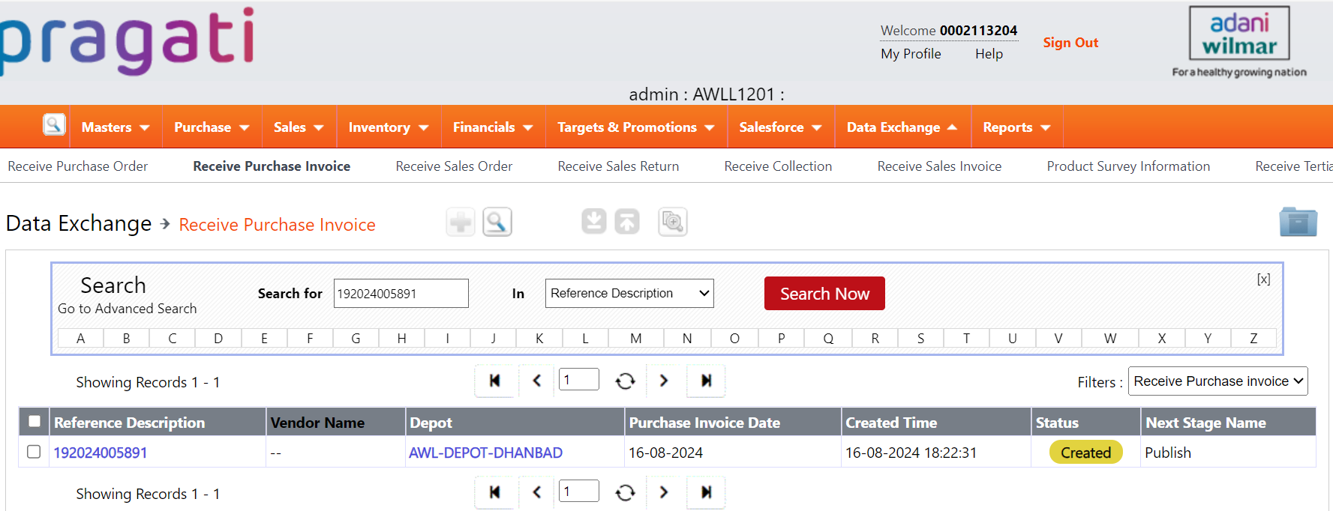1333x511 pixels.
Task: Click the lower page number field
Action: 579,492
